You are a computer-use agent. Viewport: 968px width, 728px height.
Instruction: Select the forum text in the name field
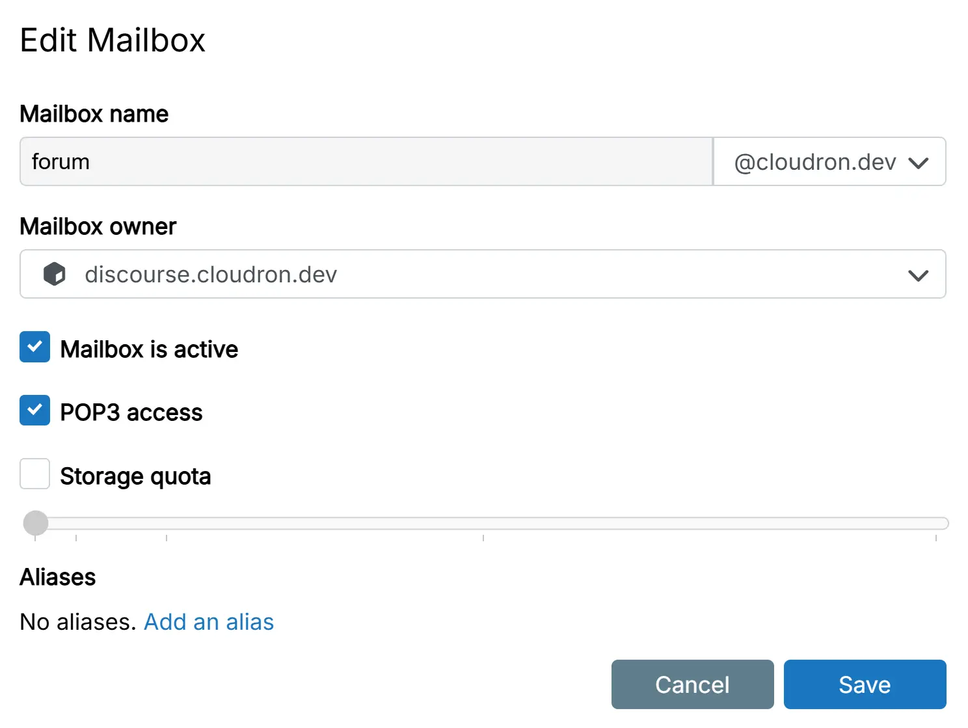tap(60, 161)
